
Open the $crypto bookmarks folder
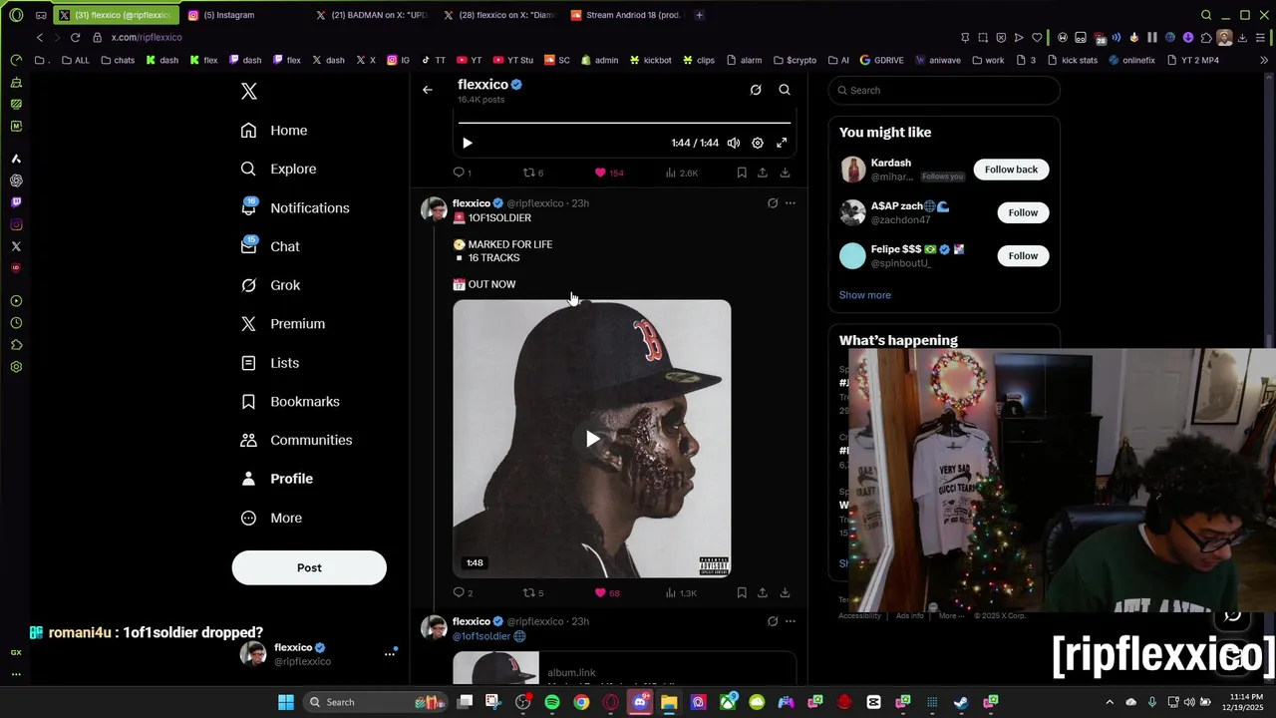795,60
